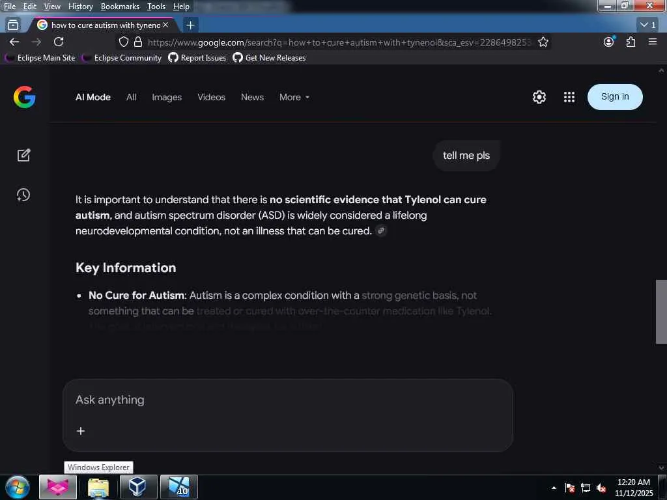The width and height of the screenshot is (667, 500).
Task: Open the Windows Start menu
Action: (x=17, y=487)
